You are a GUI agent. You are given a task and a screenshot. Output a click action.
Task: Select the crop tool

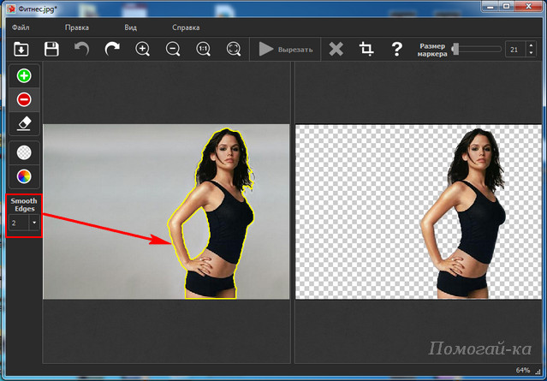tap(366, 49)
